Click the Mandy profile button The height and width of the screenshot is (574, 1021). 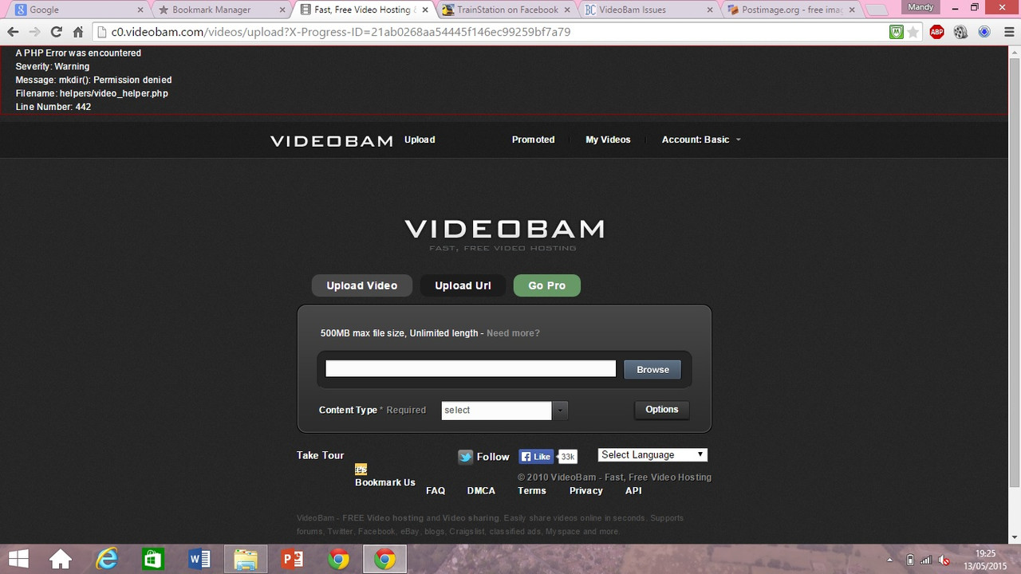coord(922,6)
